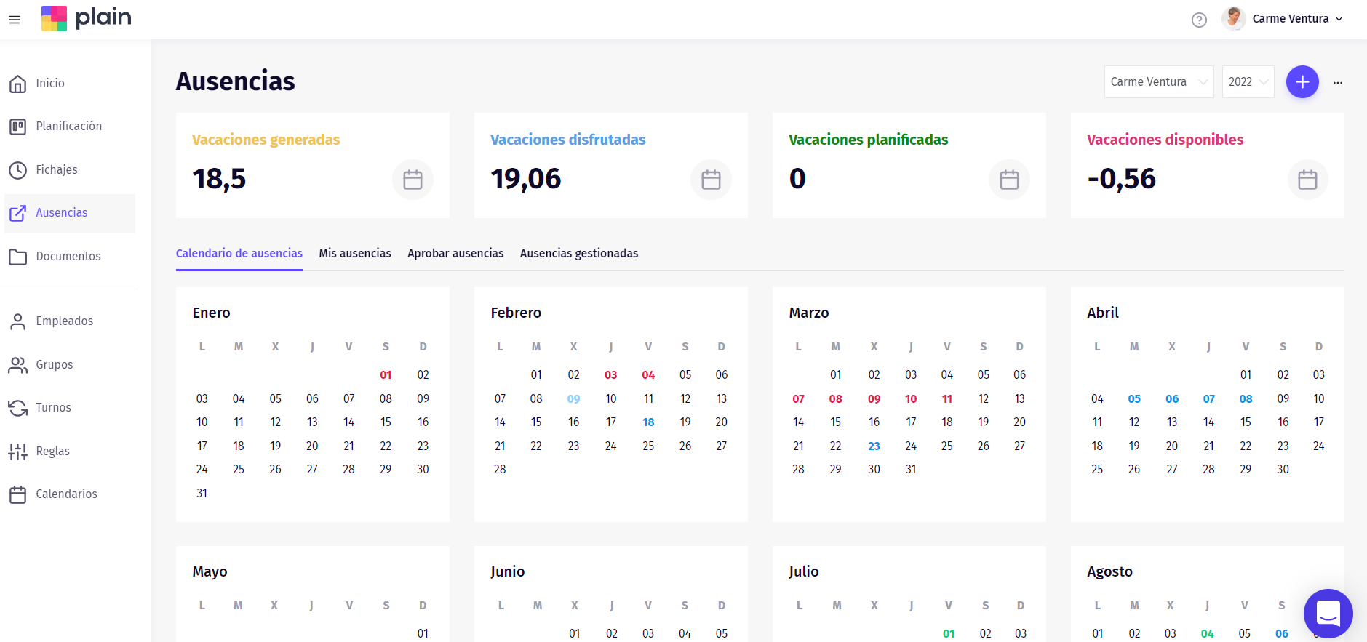Click the Ausencias page heading
The height and width of the screenshot is (642, 1367).
coord(236,81)
